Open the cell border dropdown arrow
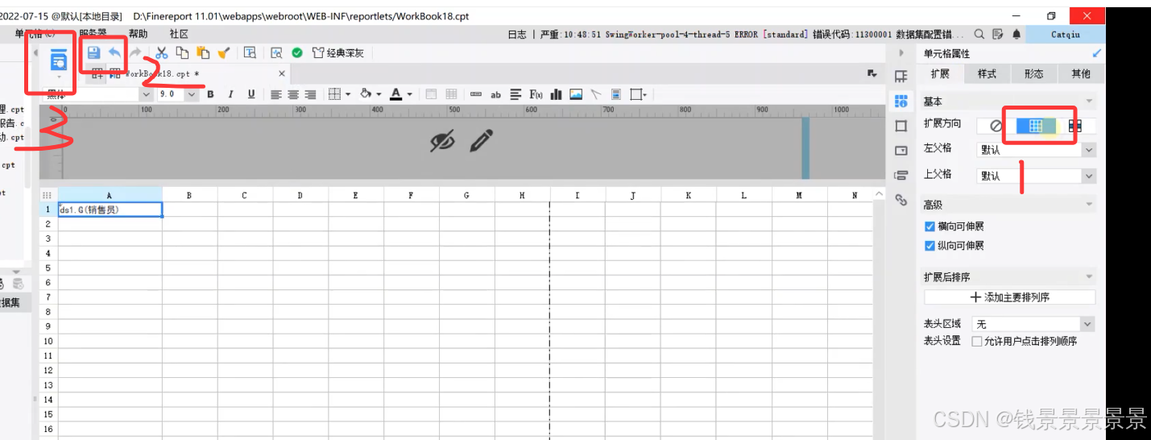The image size is (1151, 440). pos(348,94)
